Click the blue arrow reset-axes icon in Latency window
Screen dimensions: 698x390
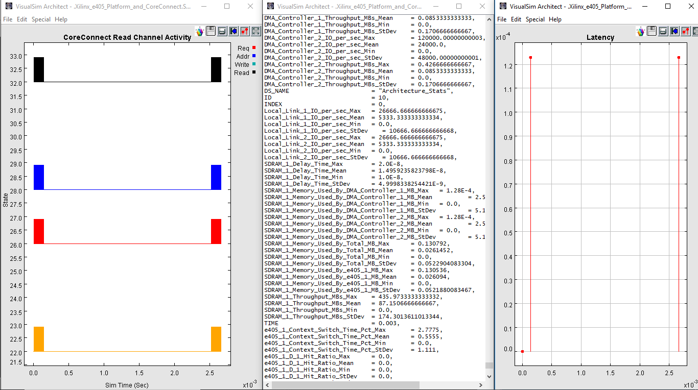[674, 32]
